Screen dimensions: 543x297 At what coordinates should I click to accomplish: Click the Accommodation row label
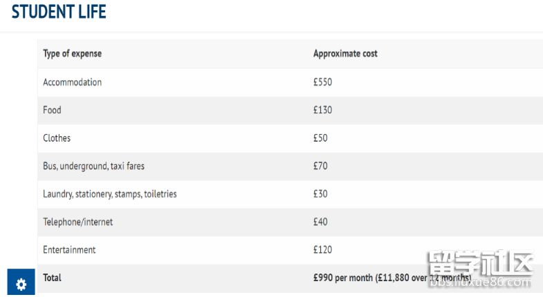(72, 82)
